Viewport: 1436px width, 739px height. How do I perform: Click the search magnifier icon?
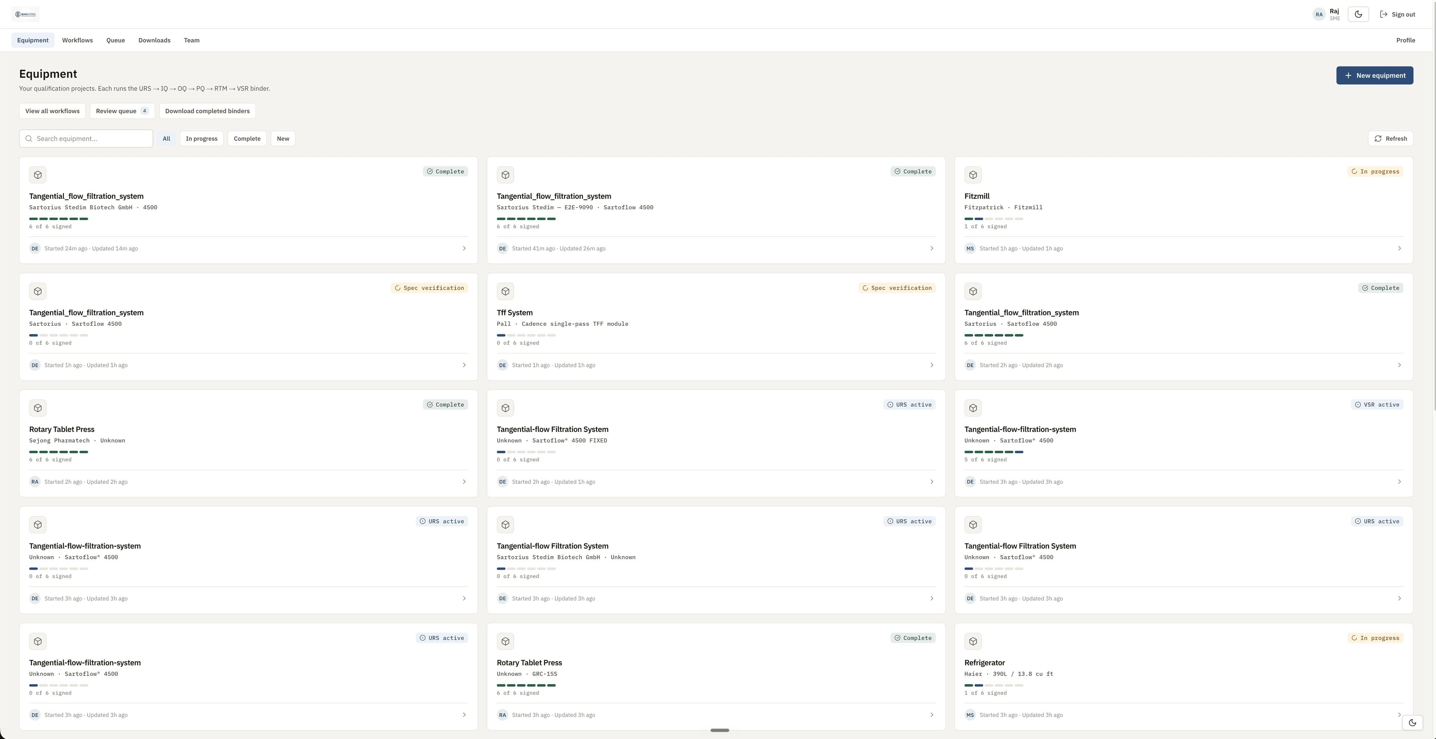[x=29, y=139]
